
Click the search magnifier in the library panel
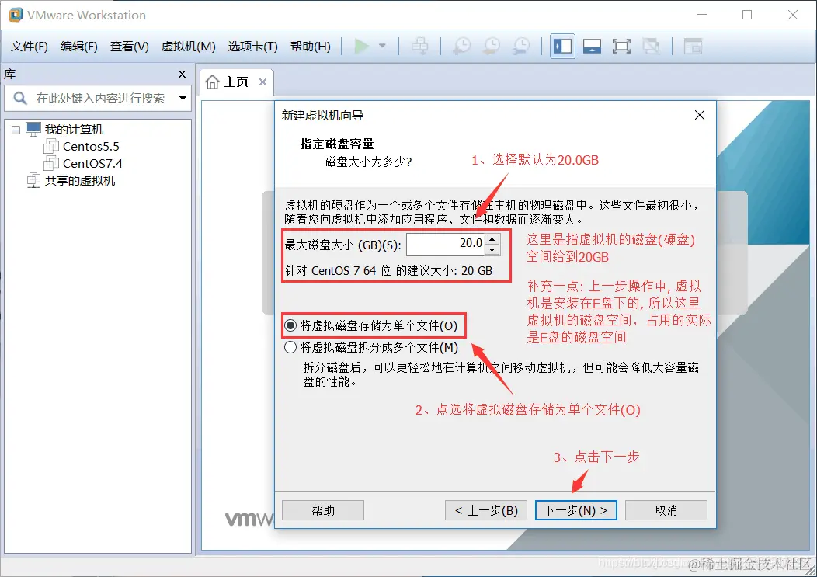coord(19,98)
